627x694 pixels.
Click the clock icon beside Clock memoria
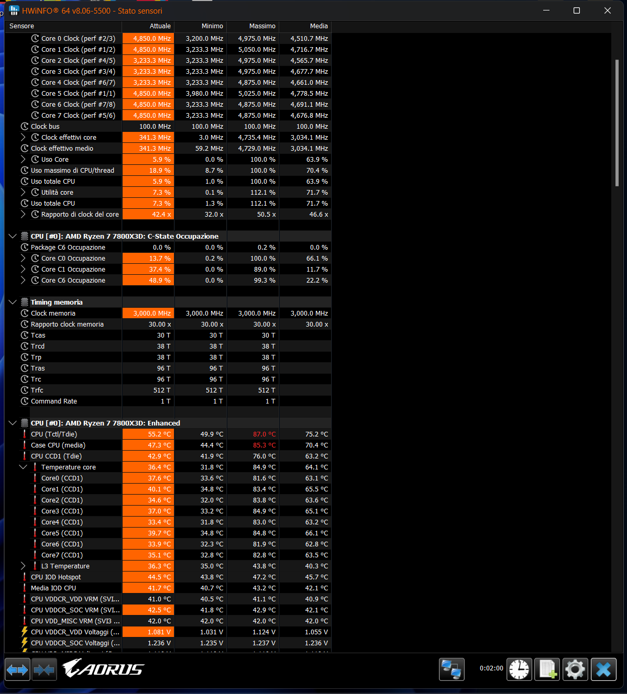[x=25, y=313]
